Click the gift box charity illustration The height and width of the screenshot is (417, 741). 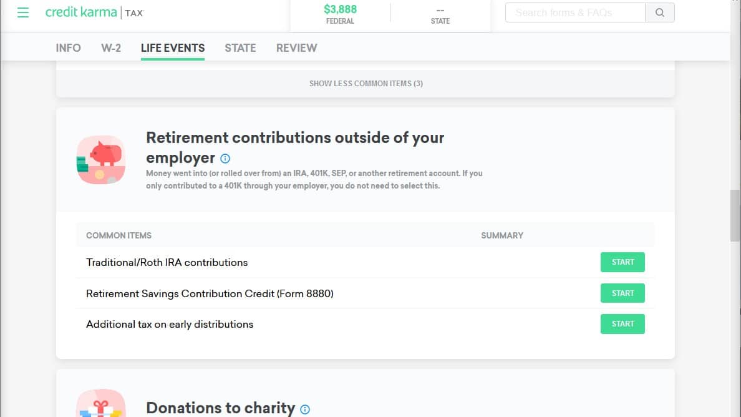[x=100, y=403]
